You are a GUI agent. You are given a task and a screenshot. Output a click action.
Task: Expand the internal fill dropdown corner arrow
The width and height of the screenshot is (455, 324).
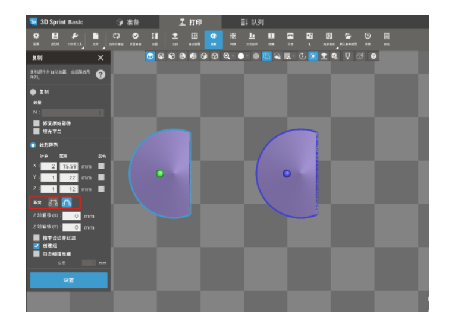click(337, 48)
